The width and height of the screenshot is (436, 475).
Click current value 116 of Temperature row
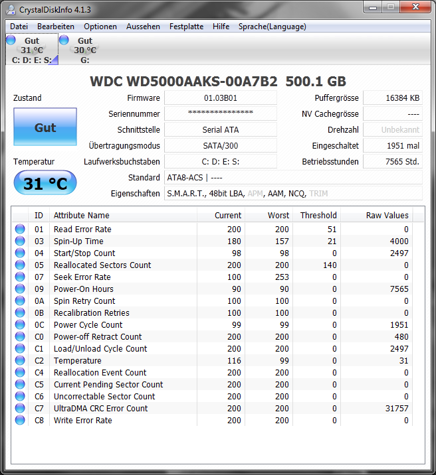pyautogui.click(x=234, y=360)
